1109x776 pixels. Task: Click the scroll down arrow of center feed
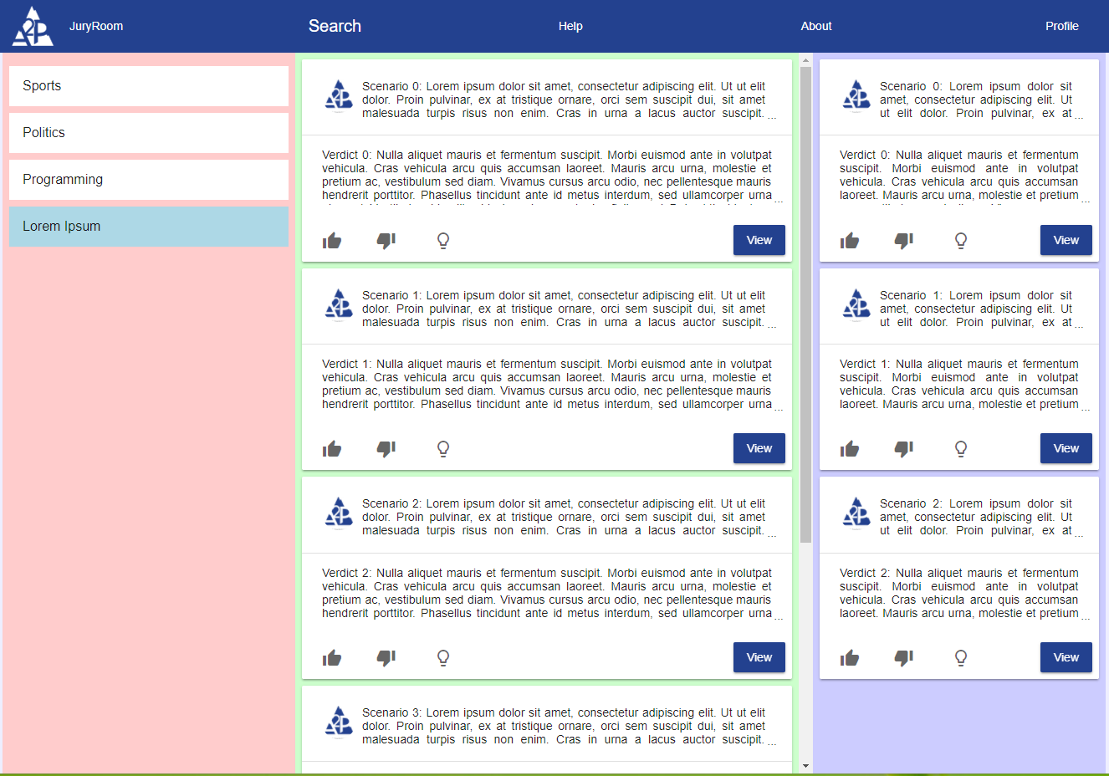pos(805,766)
